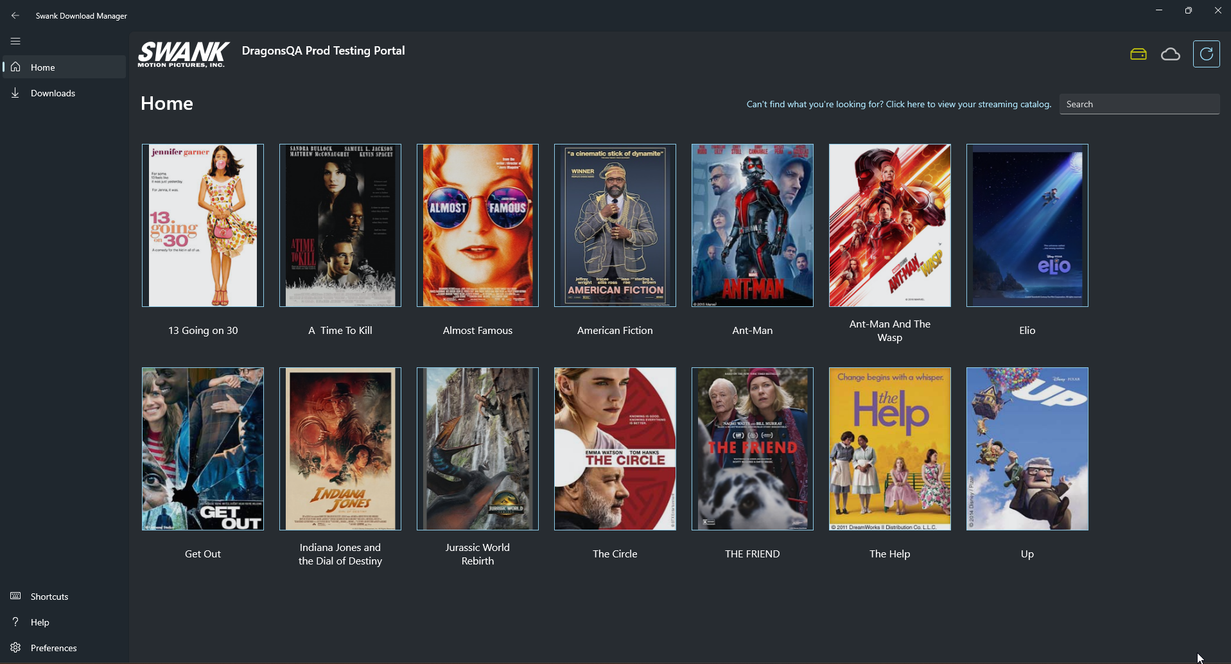The image size is (1231, 664).
Task: Click the streaming catalog link
Action: pos(898,104)
